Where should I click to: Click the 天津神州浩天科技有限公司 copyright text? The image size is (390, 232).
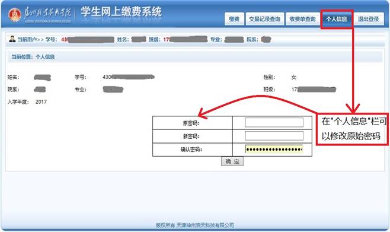(206, 225)
